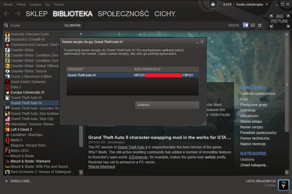Select Grand Theft Auto: Vice City
Image resolution: width=292 pixels, height=194 pixels.
[x=32, y=119]
